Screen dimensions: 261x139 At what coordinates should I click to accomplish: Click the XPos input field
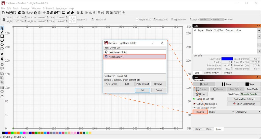(x=61, y=17)
